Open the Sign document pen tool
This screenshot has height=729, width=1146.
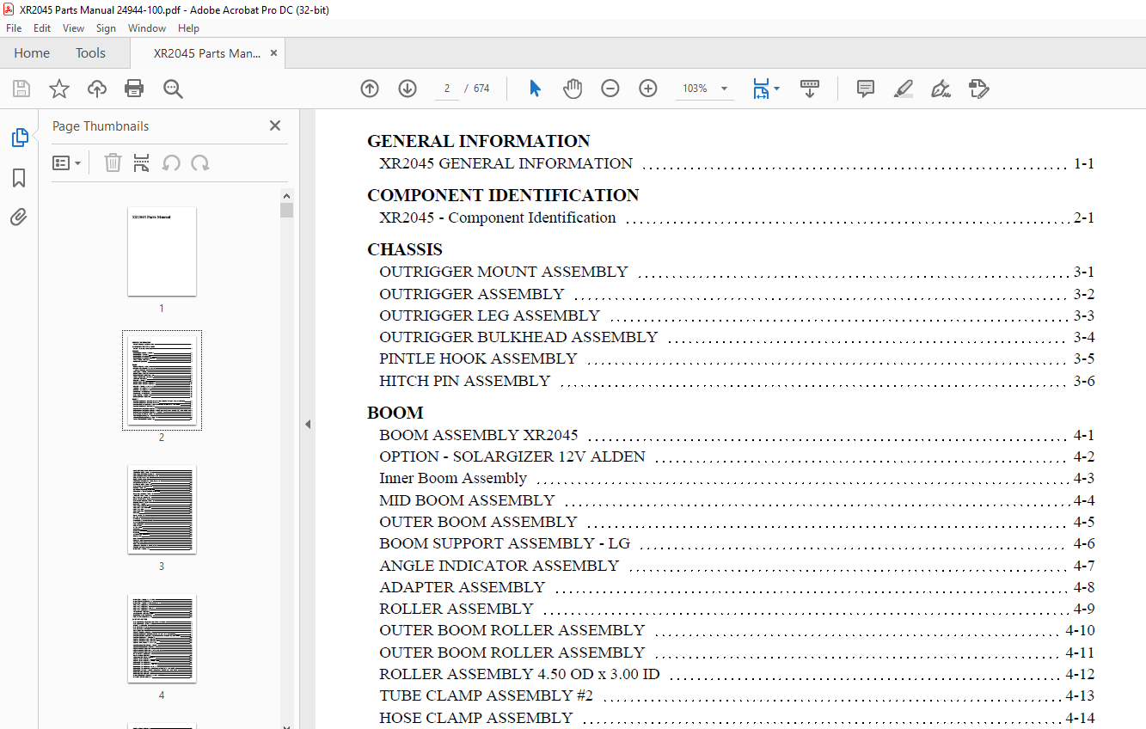tap(941, 89)
